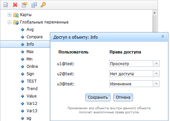Select the Sign variable
Viewport: 170px width, 121px height.
pos(30,74)
